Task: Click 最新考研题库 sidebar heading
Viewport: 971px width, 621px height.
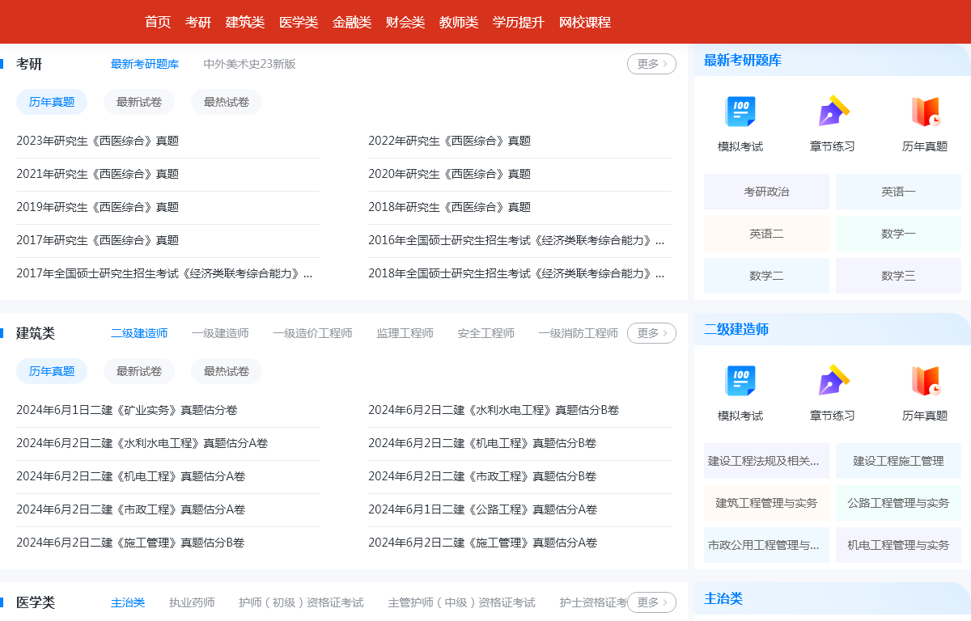Action: click(x=743, y=60)
